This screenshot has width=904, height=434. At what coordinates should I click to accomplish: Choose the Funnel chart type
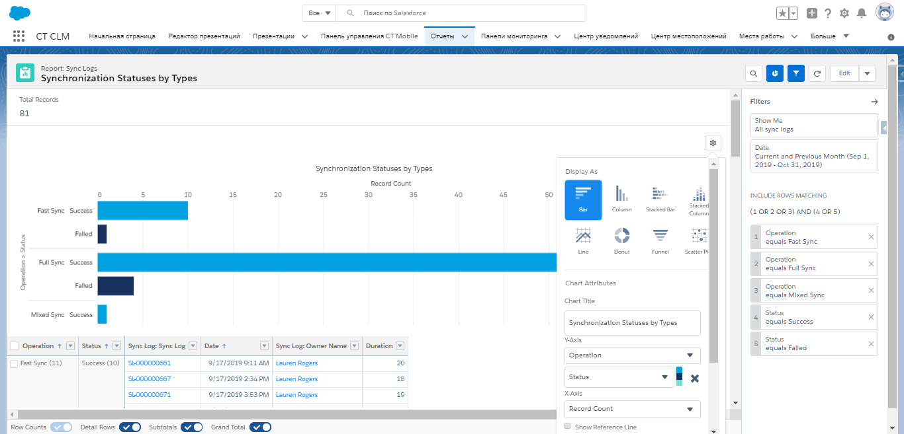(660, 240)
